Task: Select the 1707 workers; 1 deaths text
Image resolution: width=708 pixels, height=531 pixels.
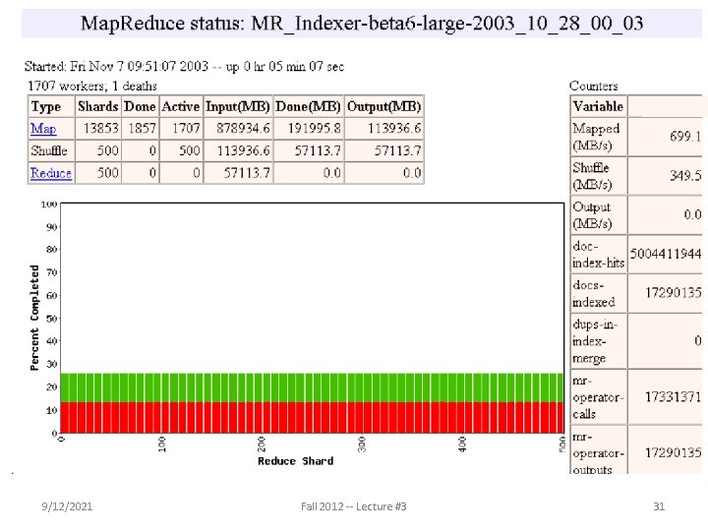Action: point(92,86)
